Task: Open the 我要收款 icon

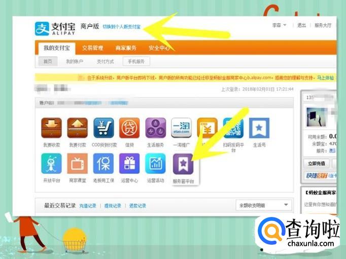Action: 51,128
